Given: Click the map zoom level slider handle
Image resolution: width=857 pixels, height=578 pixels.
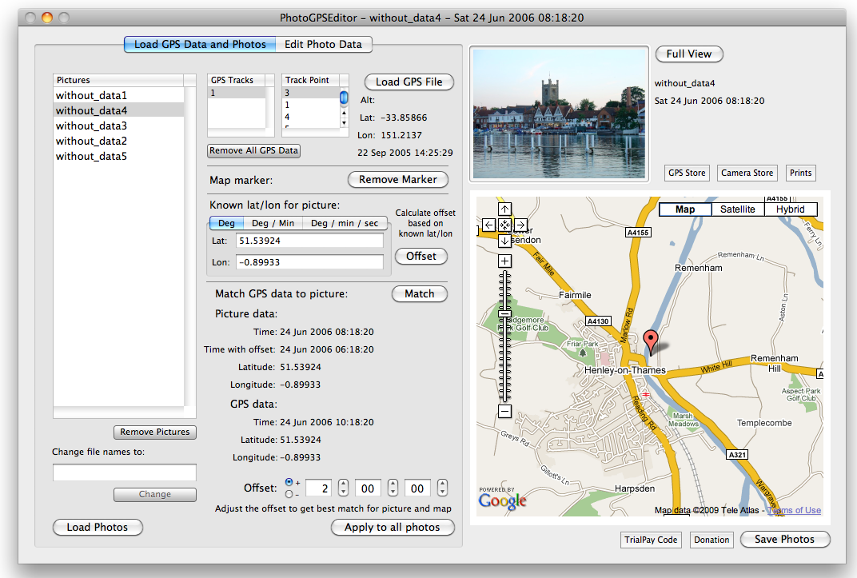Looking at the screenshot, I should point(504,314).
